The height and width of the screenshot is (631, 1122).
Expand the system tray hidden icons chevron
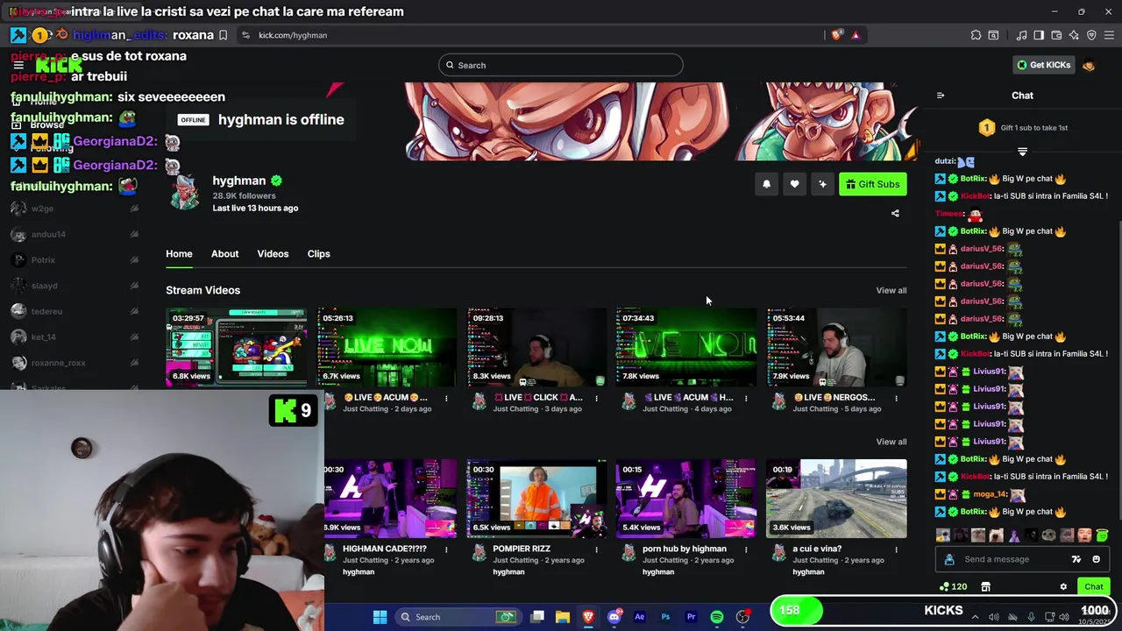[x=975, y=617]
